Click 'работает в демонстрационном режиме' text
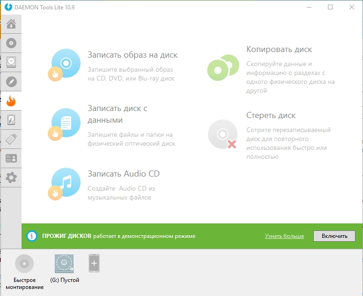 [144, 236]
